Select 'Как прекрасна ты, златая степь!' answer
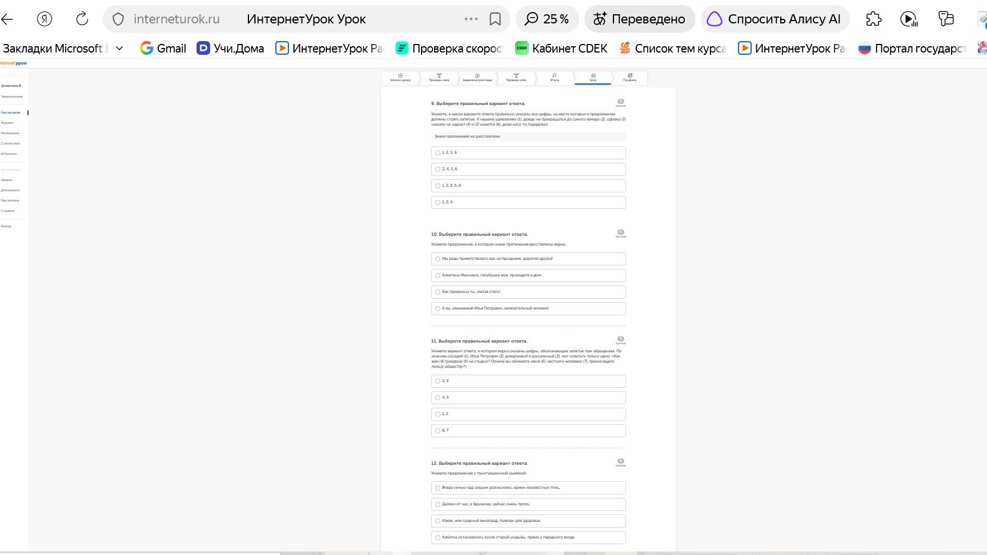 (528, 292)
